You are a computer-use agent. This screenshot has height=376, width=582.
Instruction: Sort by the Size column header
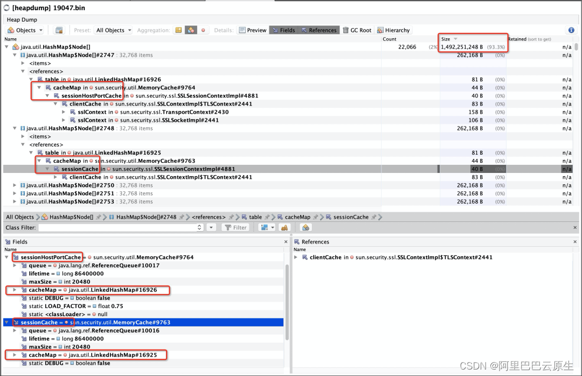(x=473, y=39)
